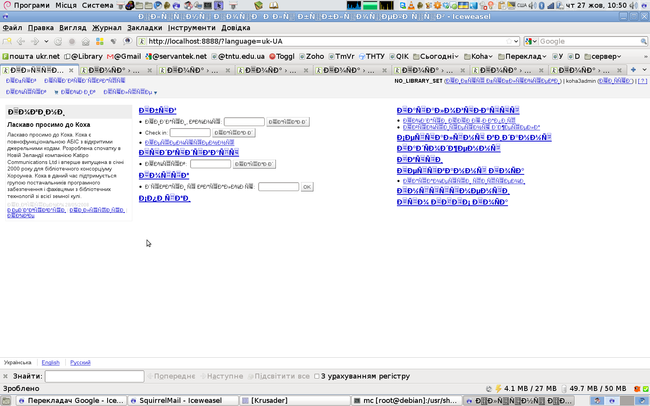Expand the Сьогодні bookmarks folder
Image resolution: width=650 pixels, height=406 pixels.
(x=436, y=56)
